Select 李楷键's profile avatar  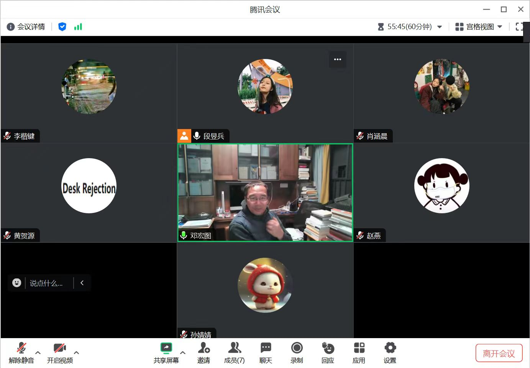click(x=89, y=87)
